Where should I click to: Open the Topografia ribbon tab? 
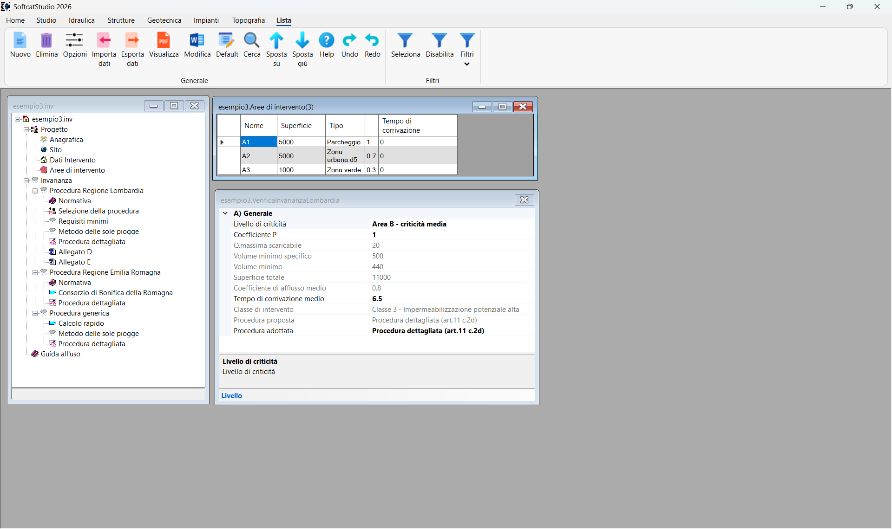(249, 20)
